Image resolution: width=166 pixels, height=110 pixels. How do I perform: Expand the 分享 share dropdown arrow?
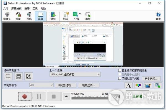[x=80, y=14]
